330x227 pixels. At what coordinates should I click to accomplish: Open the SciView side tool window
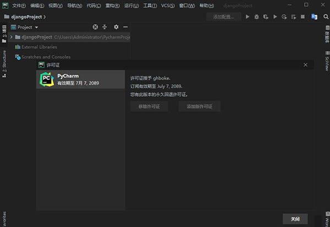tap(327, 61)
